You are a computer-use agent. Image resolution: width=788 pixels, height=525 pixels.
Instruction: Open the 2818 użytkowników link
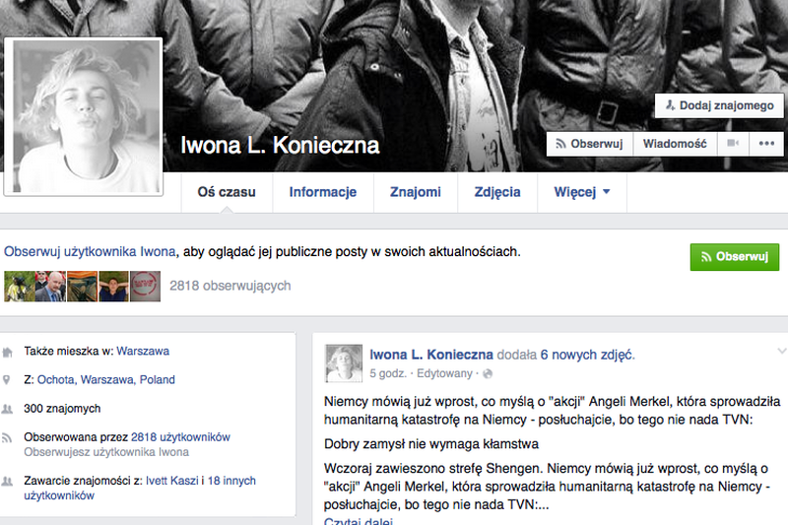click(x=180, y=437)
